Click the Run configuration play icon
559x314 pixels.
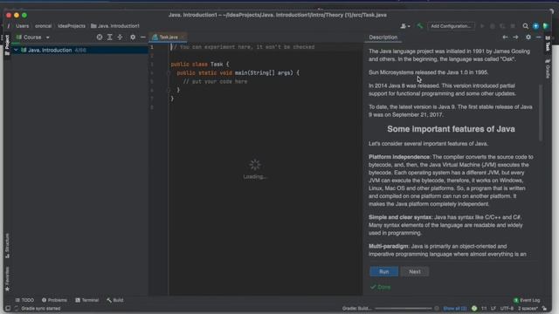pyautogui.click(x=482, y=26)
